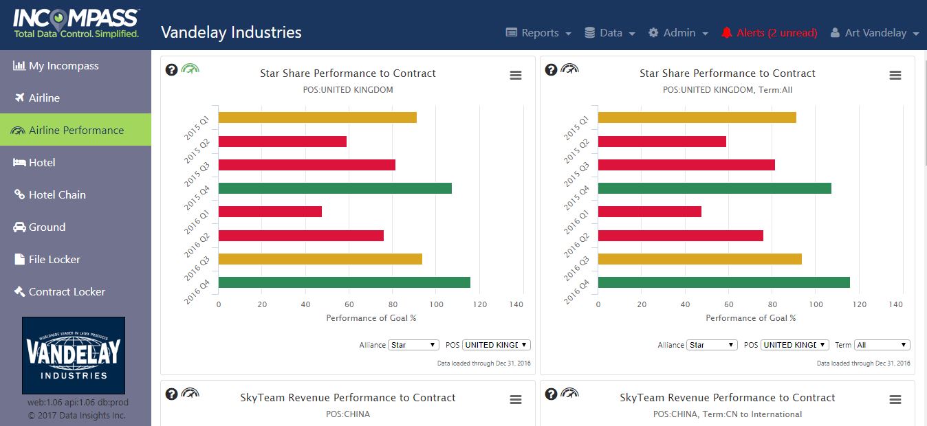Click the green gauge icon on left Star Share chart
This screenshot has height=426, width=927.
pyautogui.click(x=190, y=69)
